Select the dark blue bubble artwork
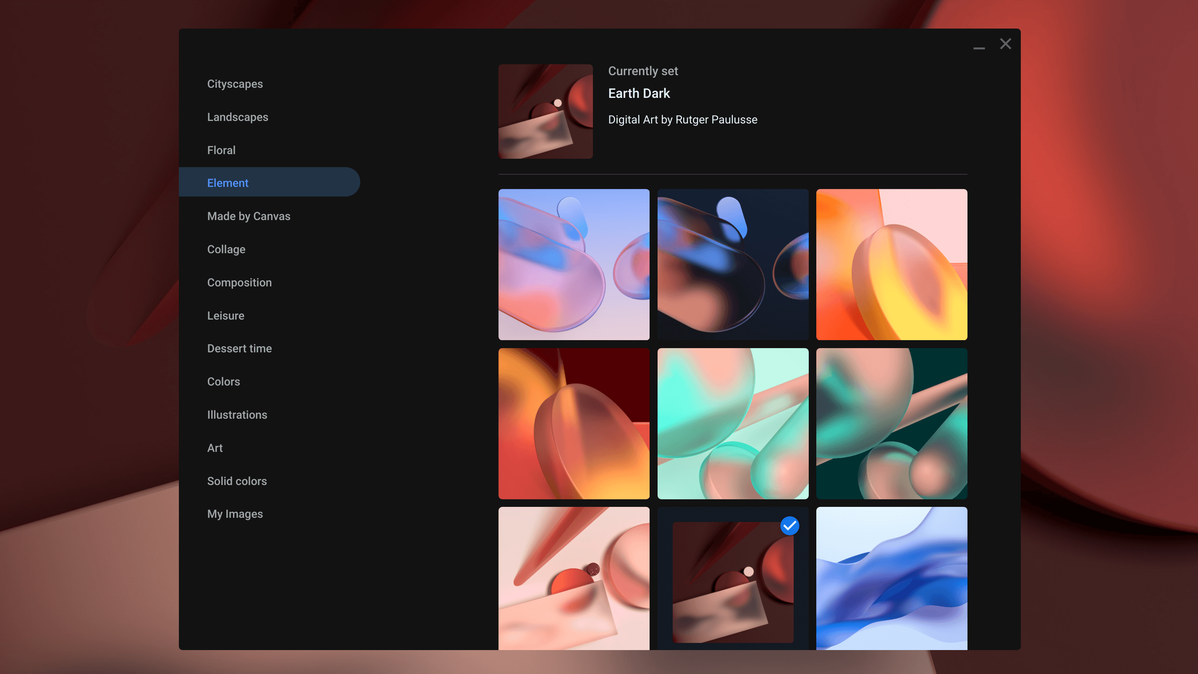Viewport: 1198px width, 674px height. click(732, 264)
